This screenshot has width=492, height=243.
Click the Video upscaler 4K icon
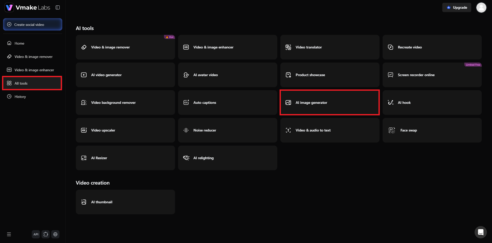84,130
